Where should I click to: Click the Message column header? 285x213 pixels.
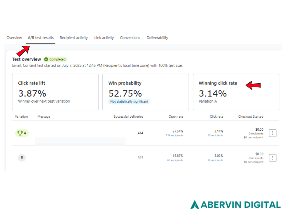[x=44, y=116]
